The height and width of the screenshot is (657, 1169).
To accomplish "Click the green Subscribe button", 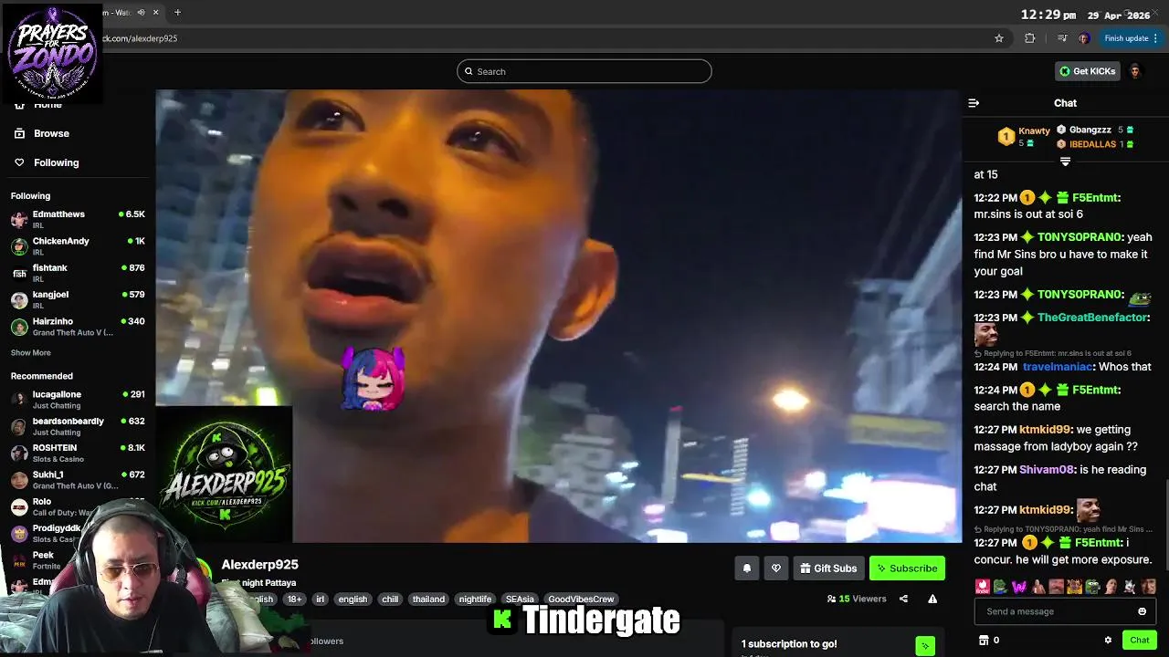I will pos(907,568).
